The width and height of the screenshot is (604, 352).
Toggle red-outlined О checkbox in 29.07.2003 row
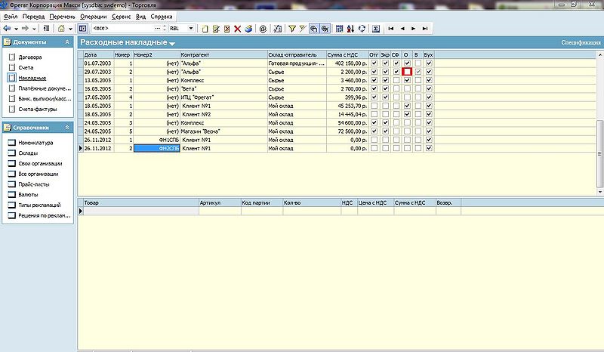[407, 72]
